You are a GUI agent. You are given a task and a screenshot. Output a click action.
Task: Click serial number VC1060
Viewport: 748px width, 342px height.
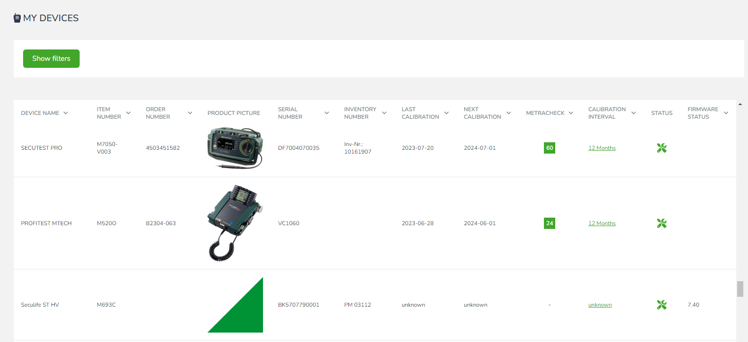tap(288, 223)
